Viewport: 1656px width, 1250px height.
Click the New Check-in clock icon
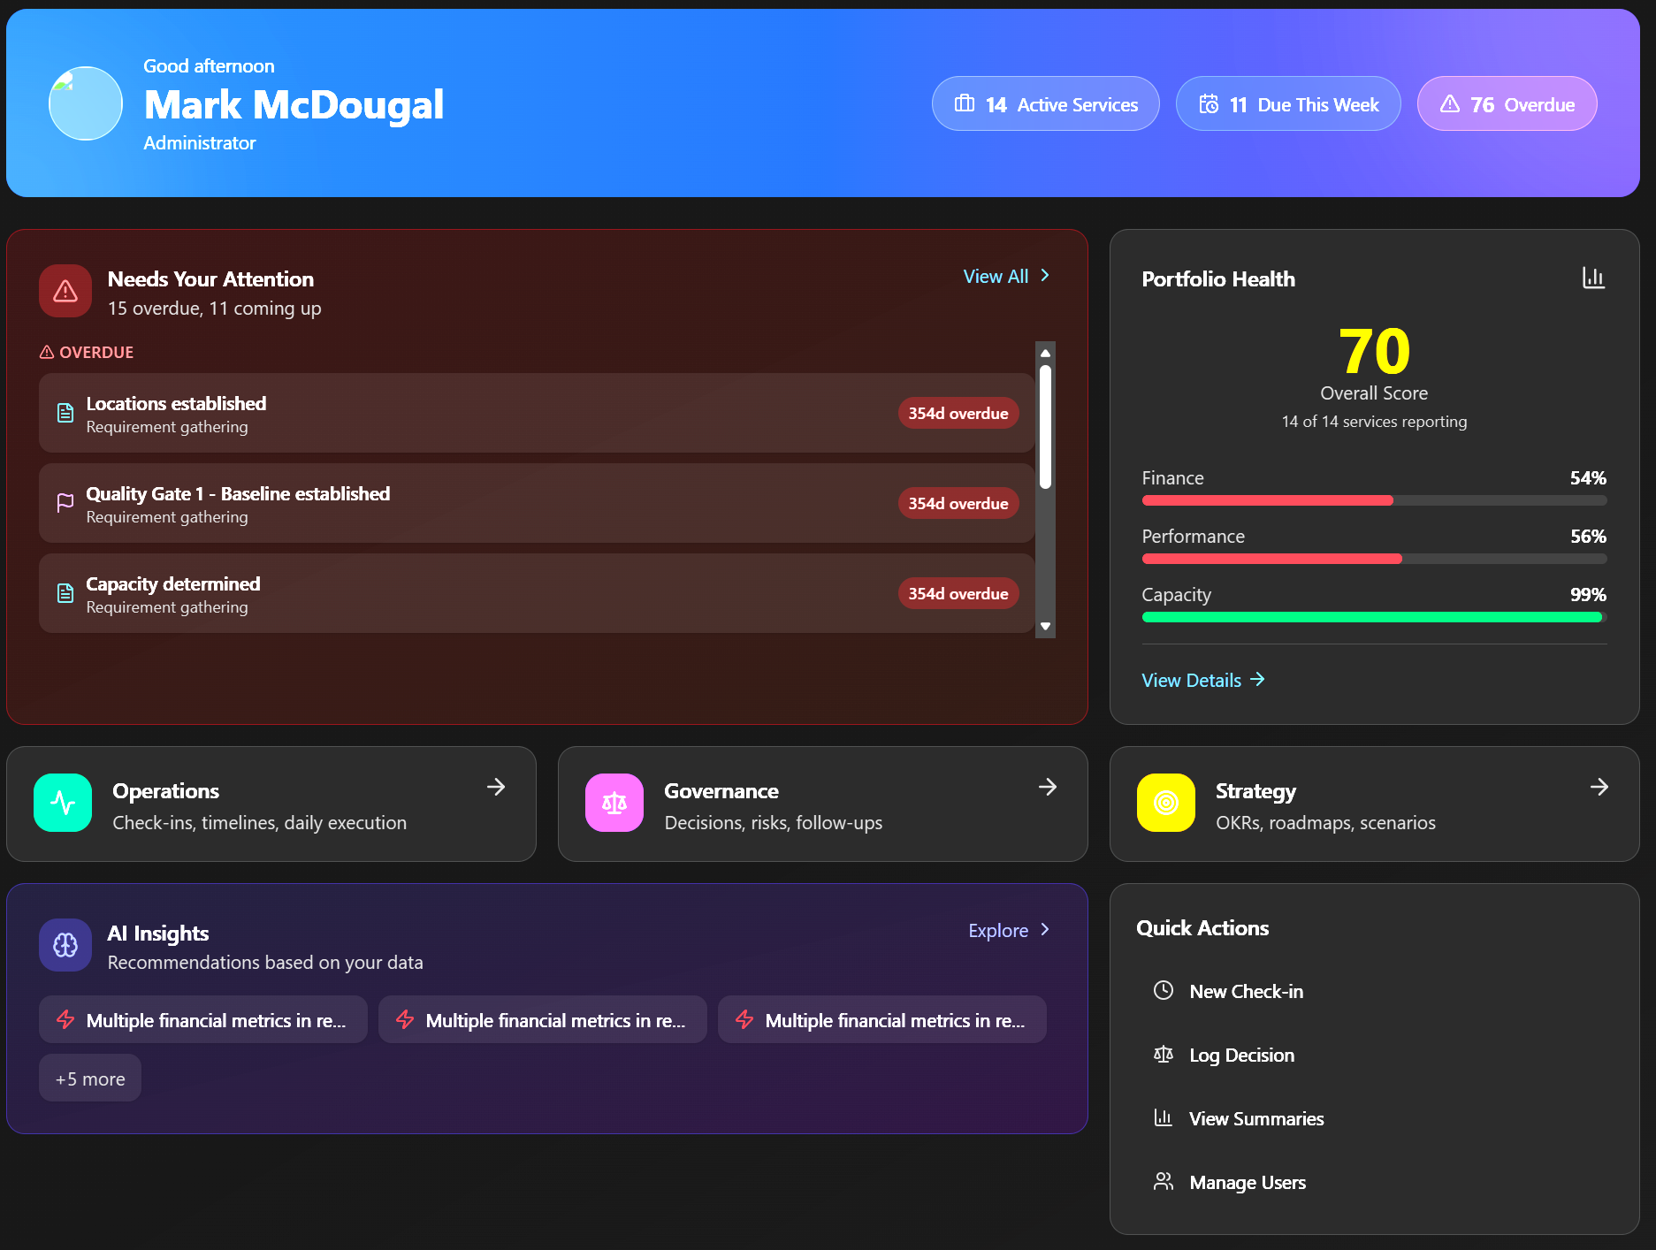pos(1164,991)
